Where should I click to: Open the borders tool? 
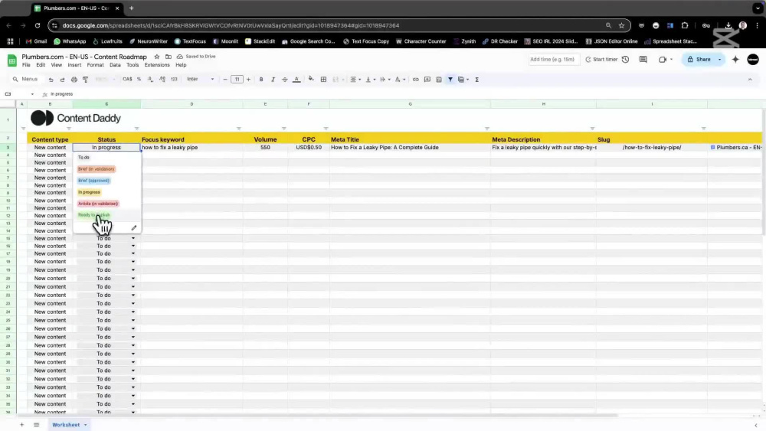pyautogui.click(x=323, y=80)
